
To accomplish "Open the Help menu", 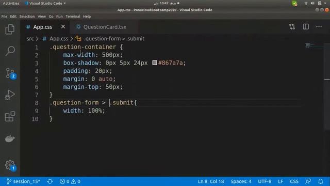I will point(87,17).
